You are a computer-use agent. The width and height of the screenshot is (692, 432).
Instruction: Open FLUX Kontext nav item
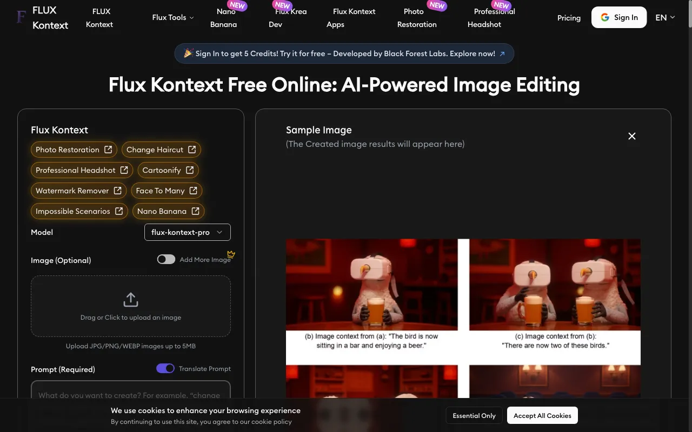(99, 18)
